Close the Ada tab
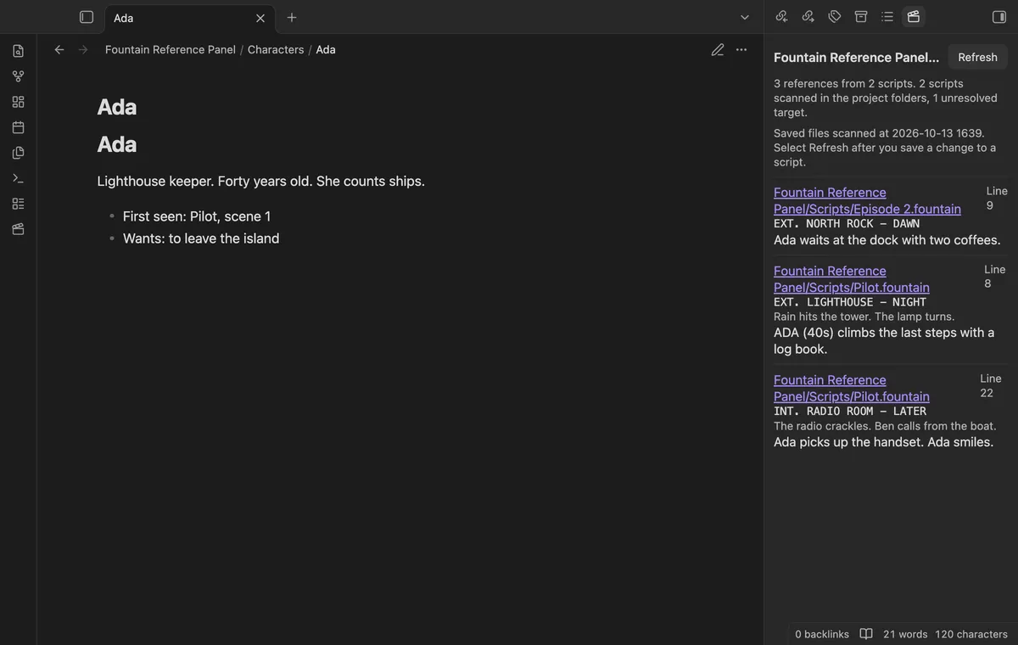Viewport: 1018px width, 645px height. click(x=260, y=18)
